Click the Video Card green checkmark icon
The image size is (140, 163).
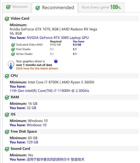tap(7, 19)
